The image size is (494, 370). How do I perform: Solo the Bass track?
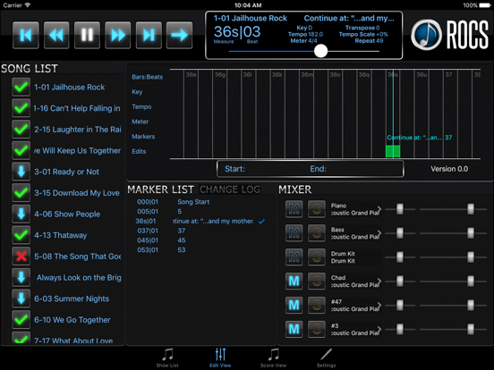317,233
